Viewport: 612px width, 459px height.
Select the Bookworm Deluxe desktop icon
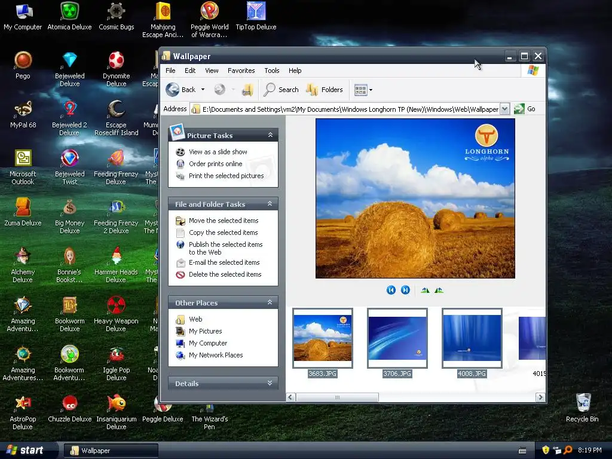pyautogui.click(x=69, y=314)
